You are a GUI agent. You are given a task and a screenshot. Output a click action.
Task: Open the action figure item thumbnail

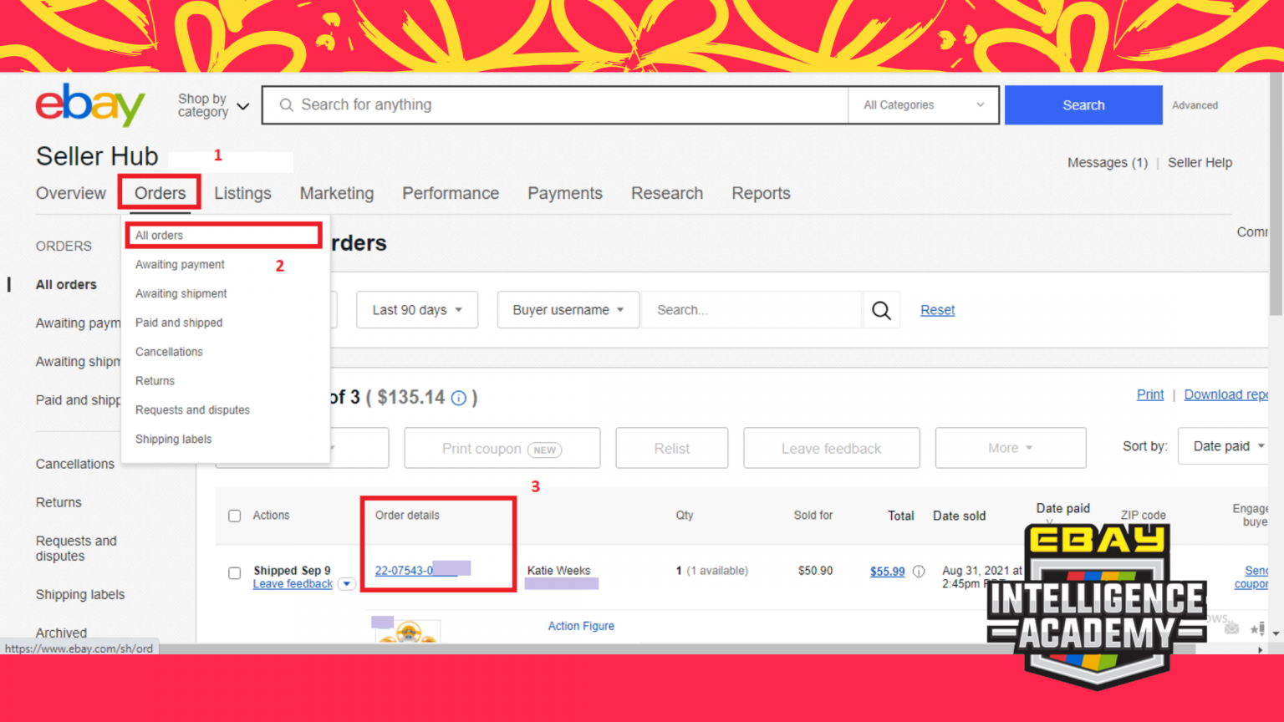pyautogui.click(x=408, y=631)
